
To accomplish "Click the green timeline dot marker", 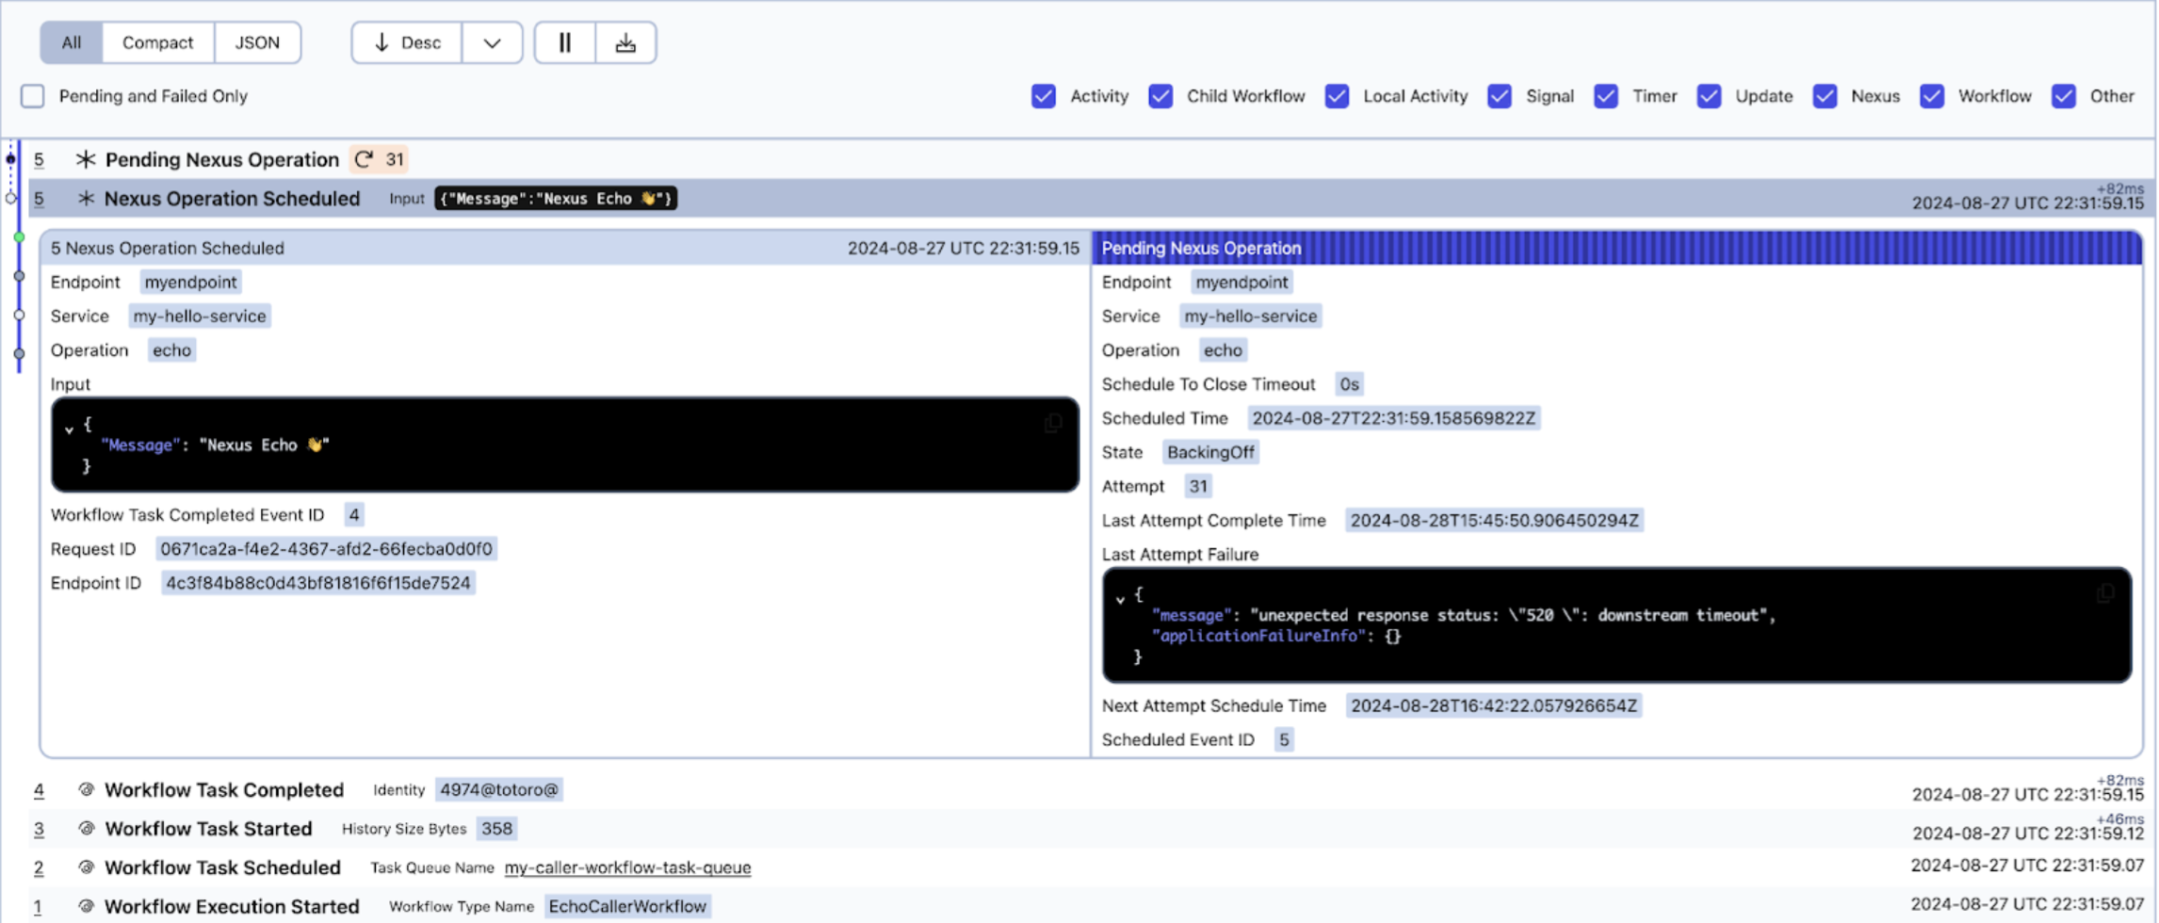I will click(19, 237).
